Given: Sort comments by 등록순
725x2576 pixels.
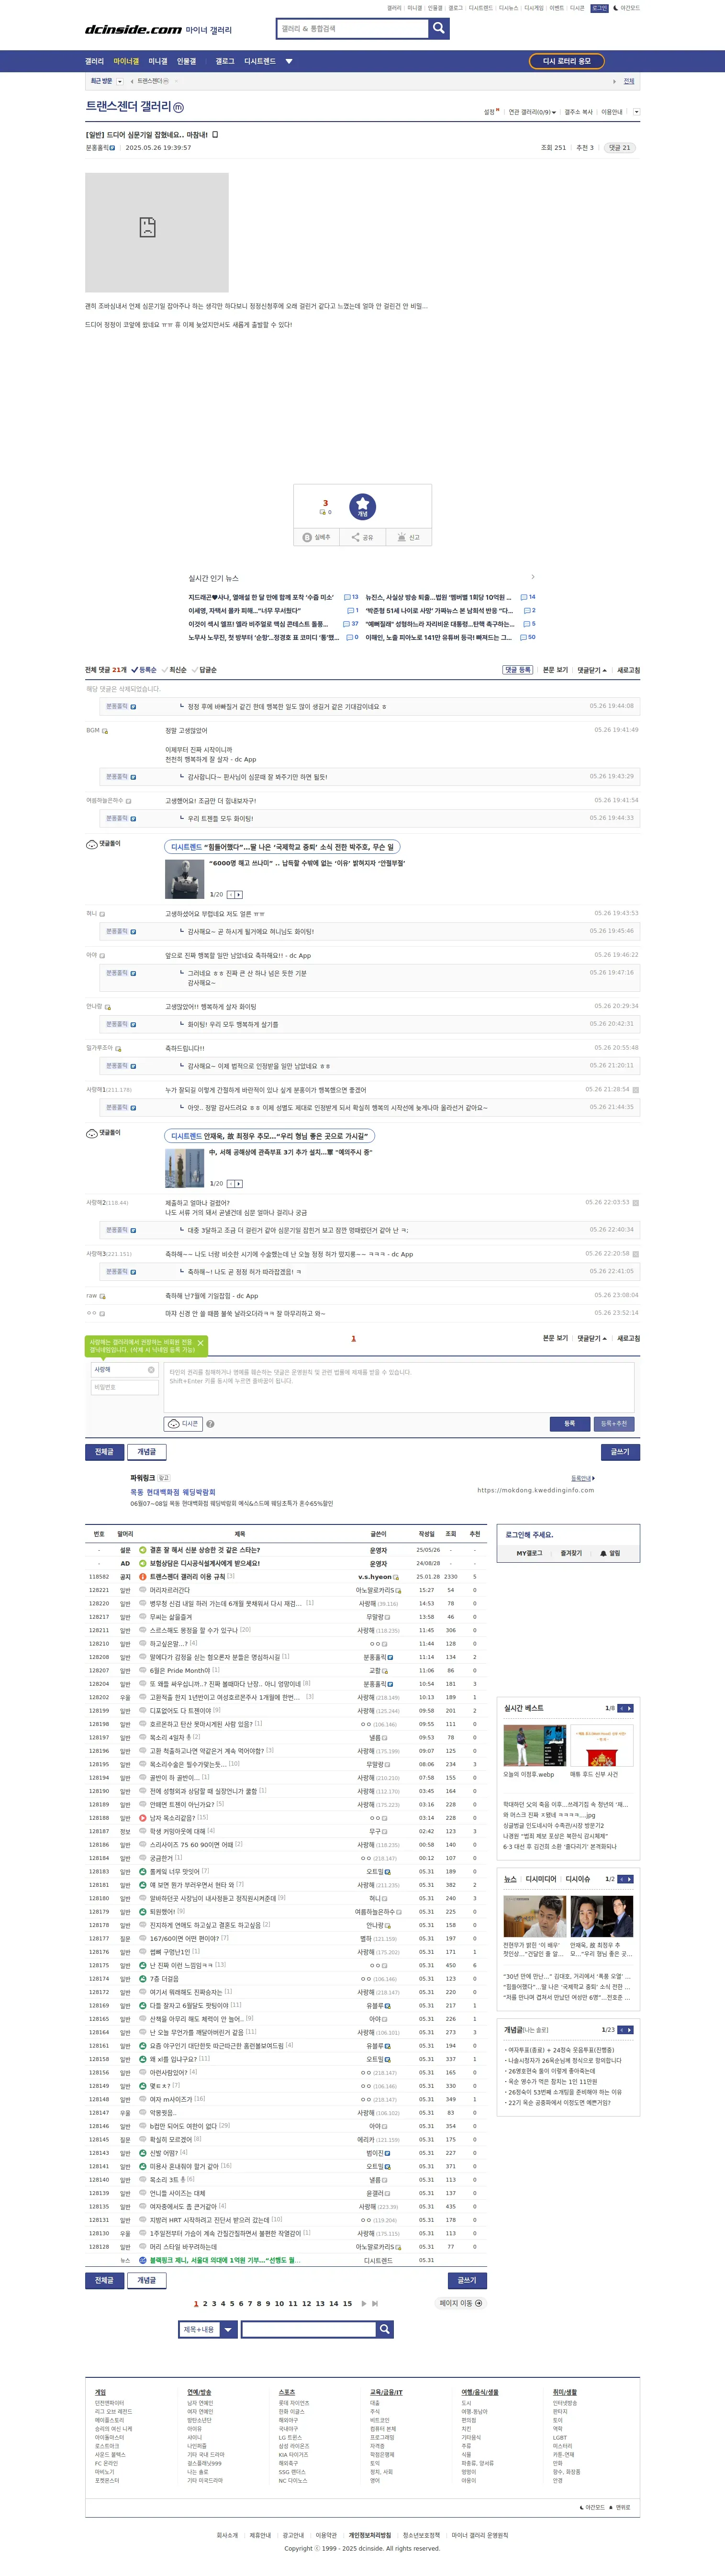Looking at the screenshot, I should pos(145,670).
